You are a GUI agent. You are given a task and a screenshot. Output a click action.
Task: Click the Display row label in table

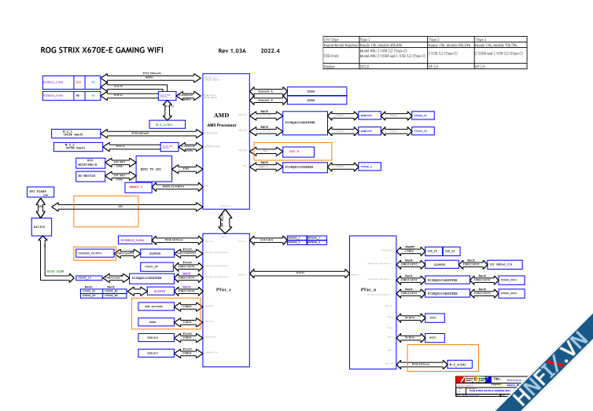[330, 67]
